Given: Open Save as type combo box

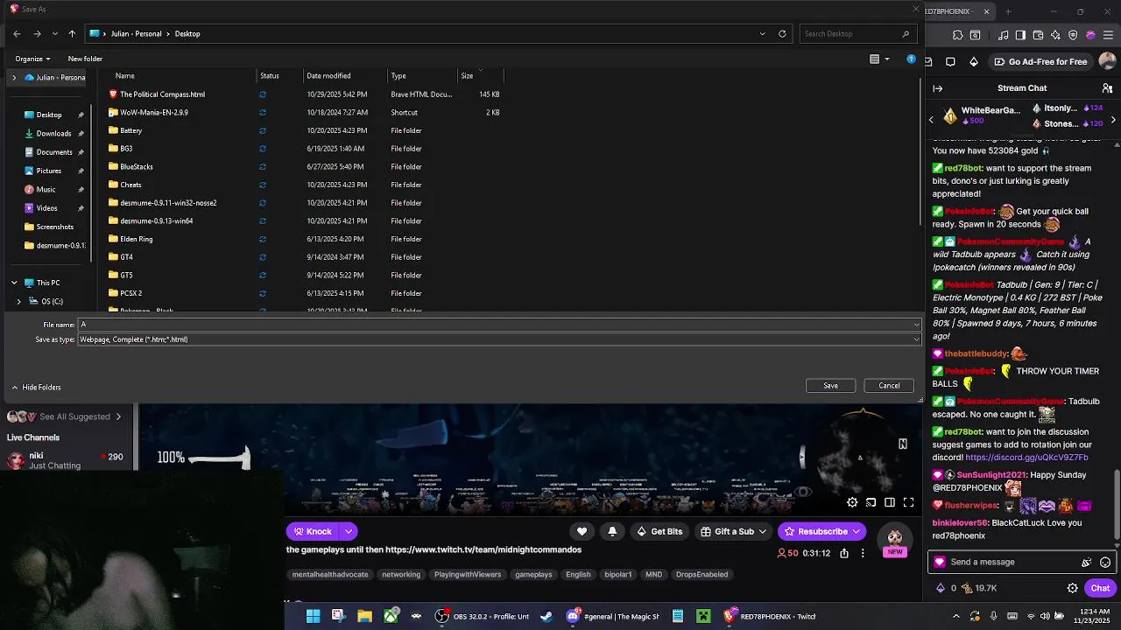Looking at the screenshot, I should click(x=499, y=339).
